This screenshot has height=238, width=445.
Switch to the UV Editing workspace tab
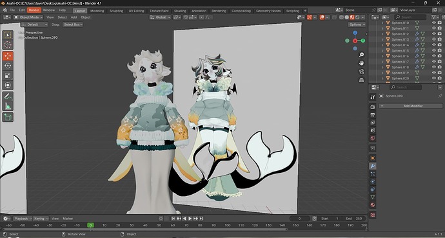click(x=137, y=11)
